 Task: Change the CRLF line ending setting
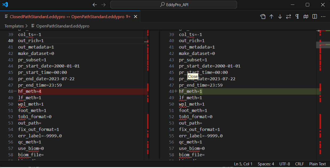(x=299, y=164)
